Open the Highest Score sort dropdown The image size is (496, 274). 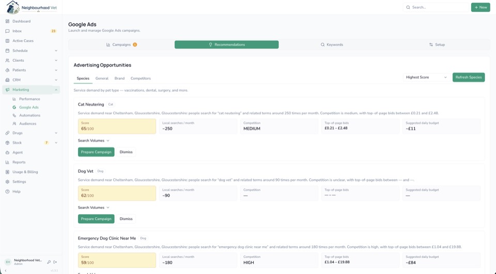(426, 77)
